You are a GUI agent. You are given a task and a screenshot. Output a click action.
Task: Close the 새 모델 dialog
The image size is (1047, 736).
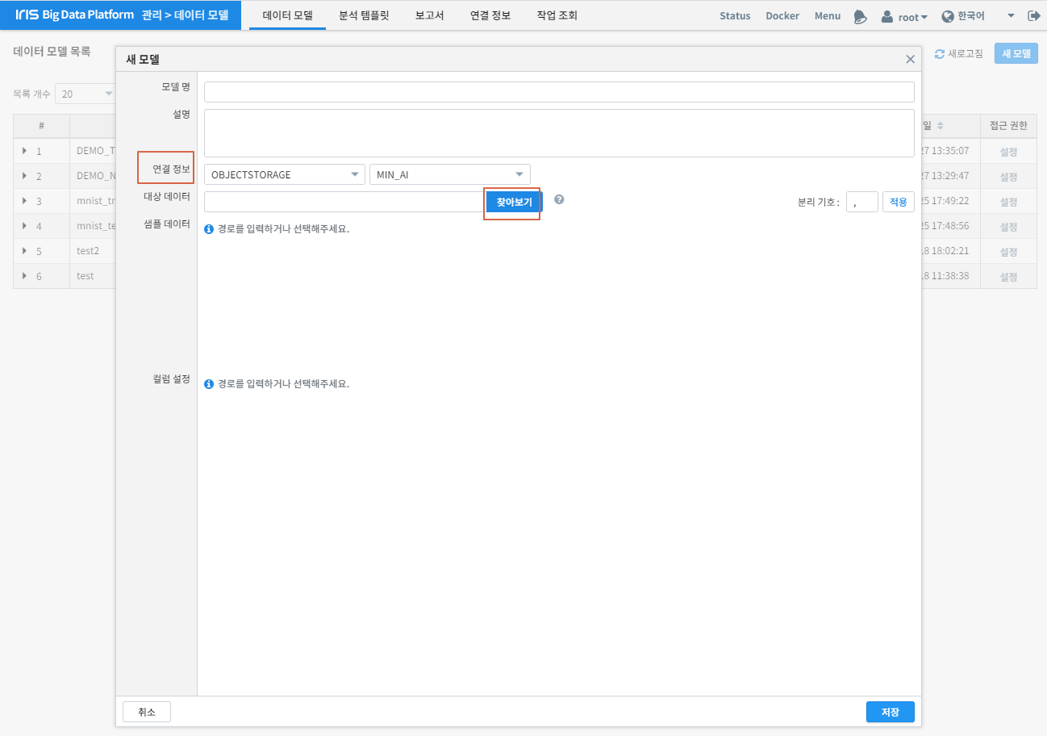910,59
